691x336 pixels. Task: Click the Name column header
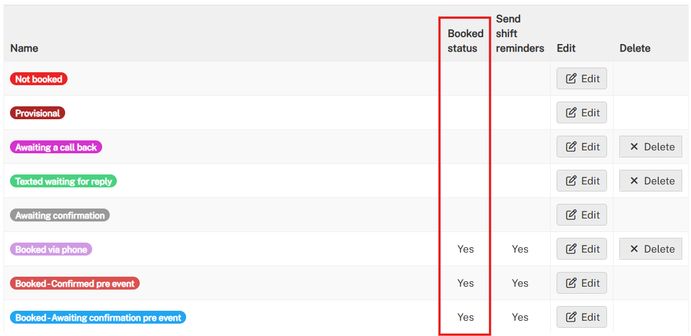pos(24,48)
